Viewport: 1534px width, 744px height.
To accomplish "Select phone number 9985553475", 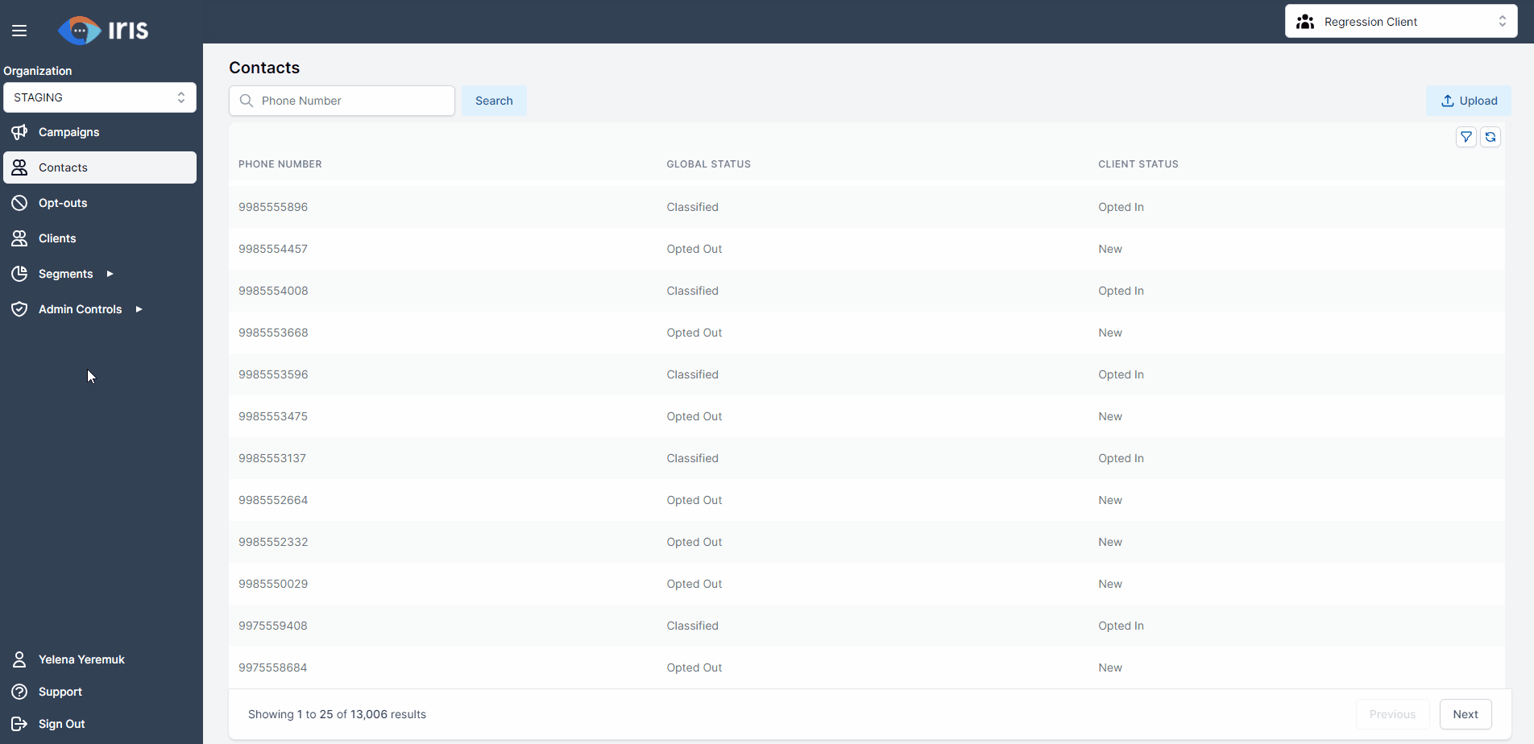I will 273,416.
